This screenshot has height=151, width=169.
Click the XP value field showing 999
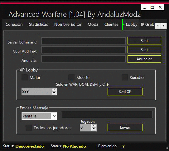pos(37,92)
